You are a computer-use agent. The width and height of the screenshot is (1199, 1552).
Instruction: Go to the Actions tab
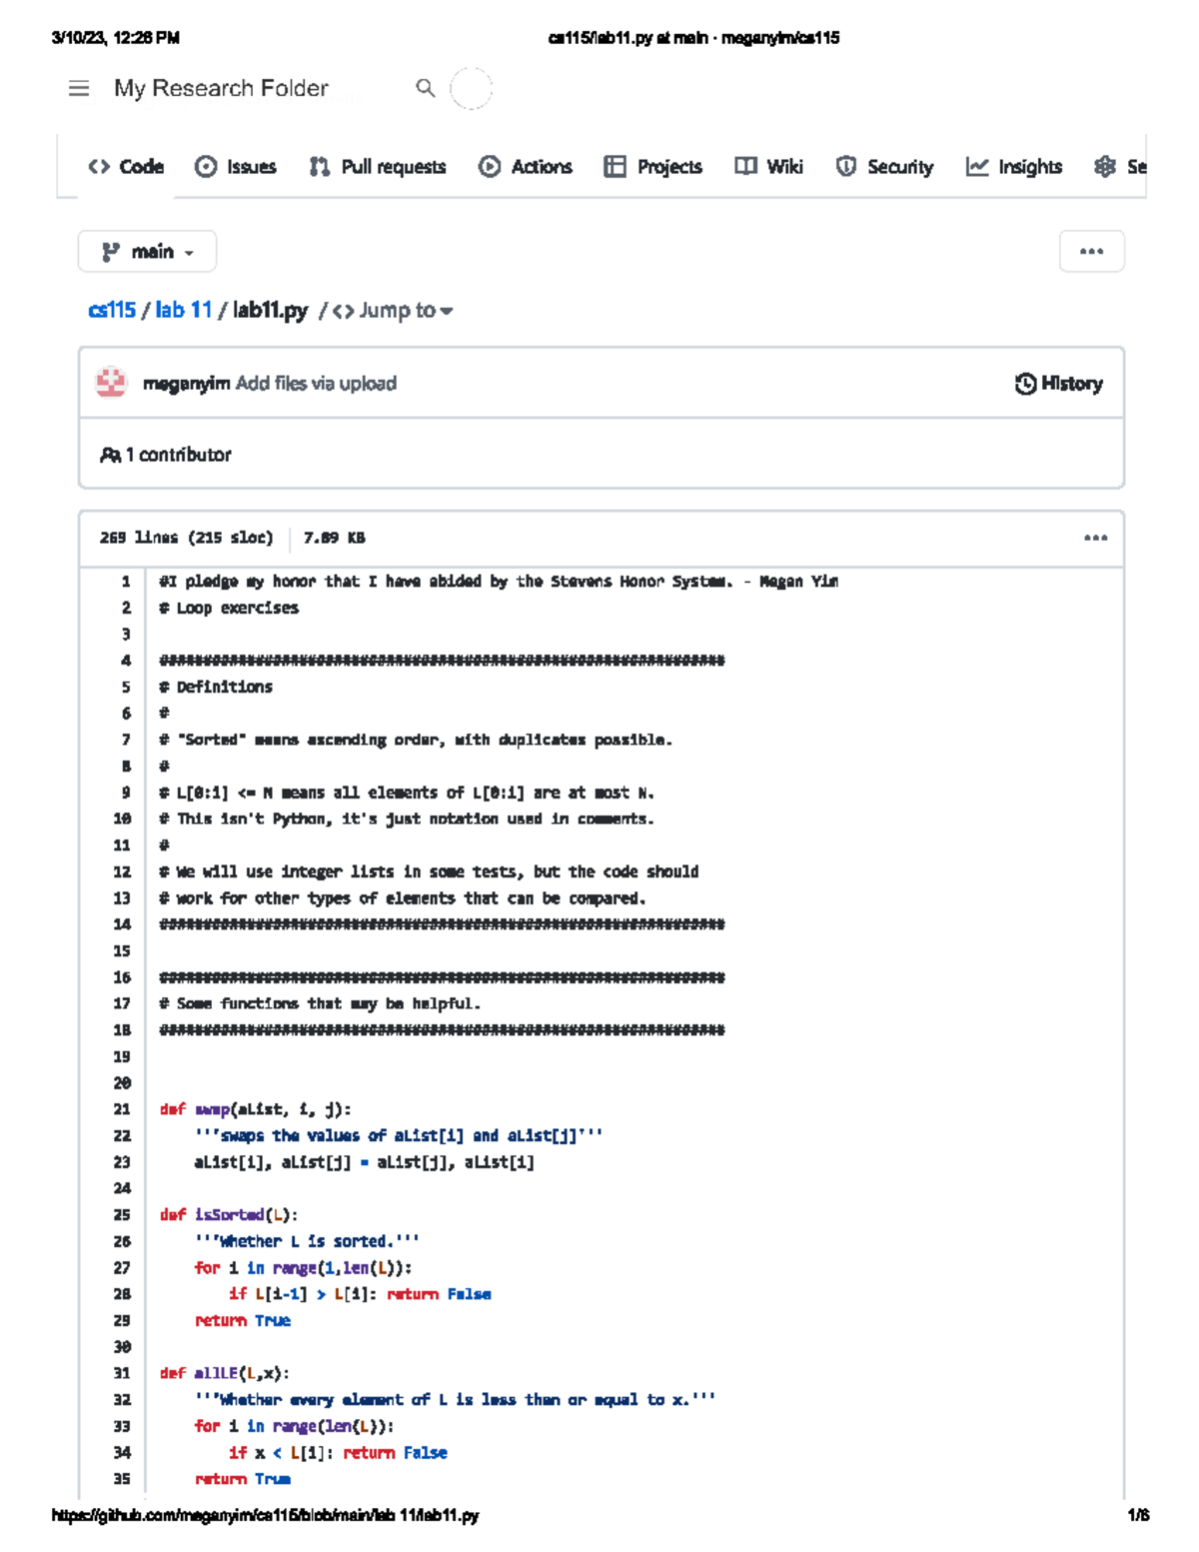(526, 167)
